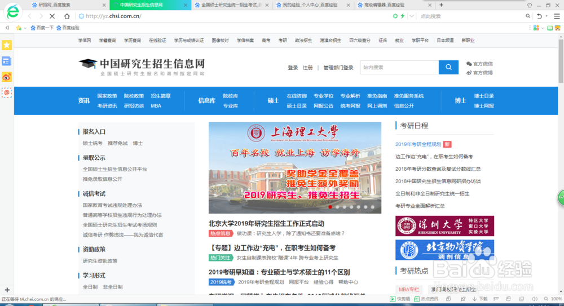The image size is (564, 306).
Task: Open the yellow star favorites sidebar icon
Action: 6,45
